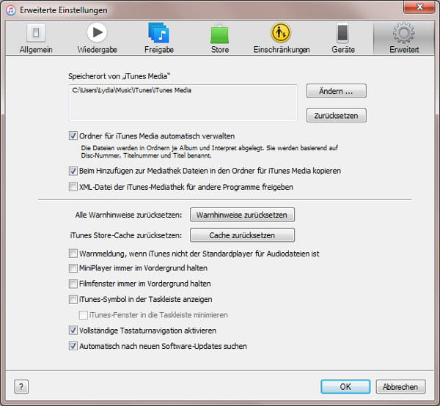440x406 pixels.
Task: Click the Warnhinweise zurücksetzen button
Action: click(242, 215)
